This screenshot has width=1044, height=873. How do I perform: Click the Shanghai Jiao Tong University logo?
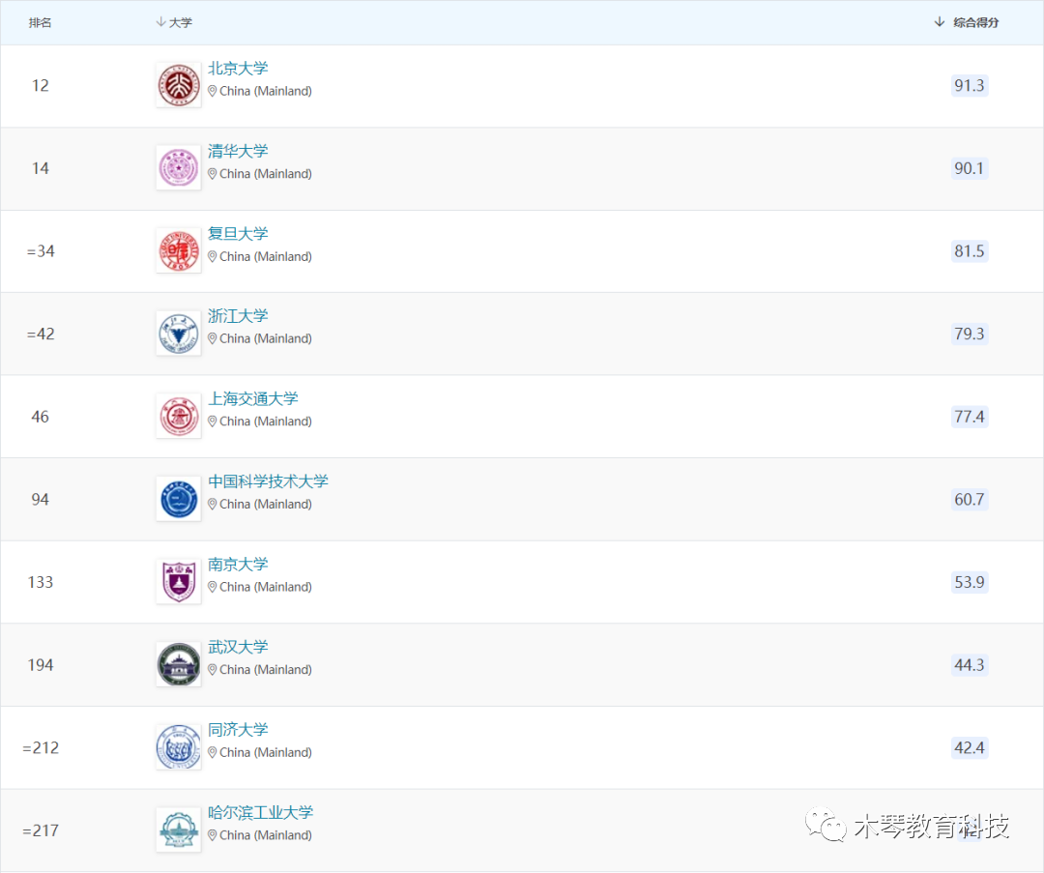pyautogui.click(x=179, y=417)
